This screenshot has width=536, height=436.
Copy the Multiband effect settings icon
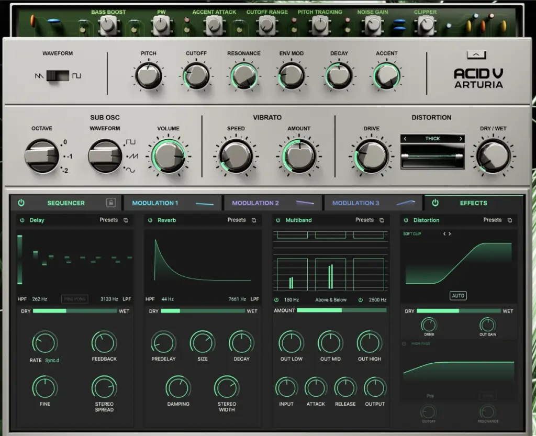click(382, 220)
